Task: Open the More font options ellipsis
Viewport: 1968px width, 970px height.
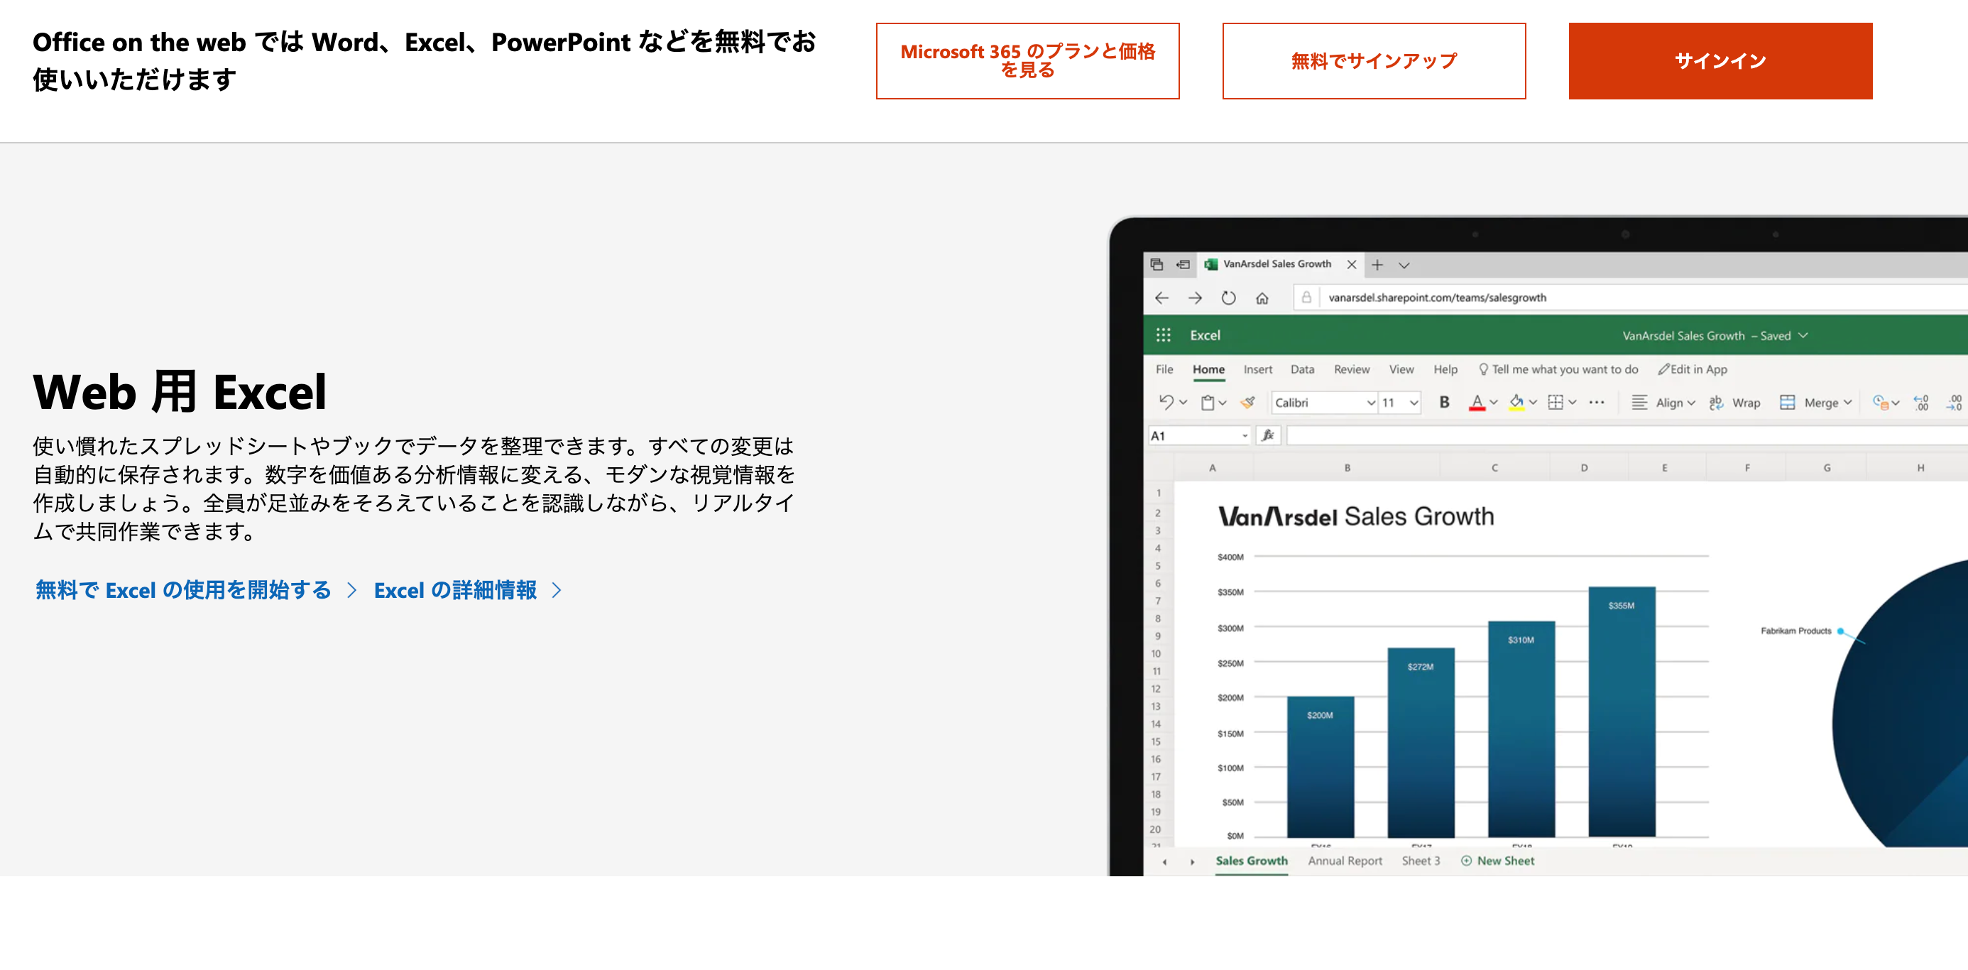Action: click(x=1597, y=402)
